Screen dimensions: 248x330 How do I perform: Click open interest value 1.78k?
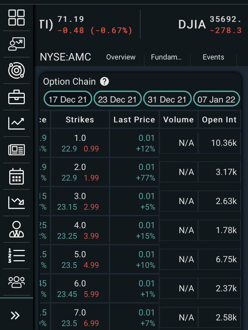tap(226, 230)
